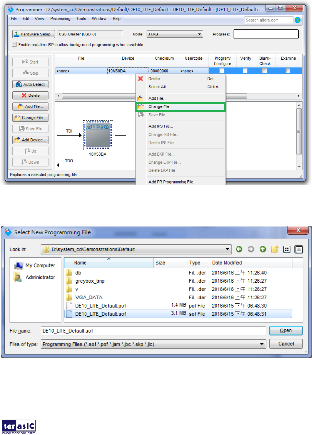The height and width of the screenshot is (435, 312).
Task: Tick the Program/Configure checkbox for 10M50DA
Action: pyautogui.click(x=222, y=71)
